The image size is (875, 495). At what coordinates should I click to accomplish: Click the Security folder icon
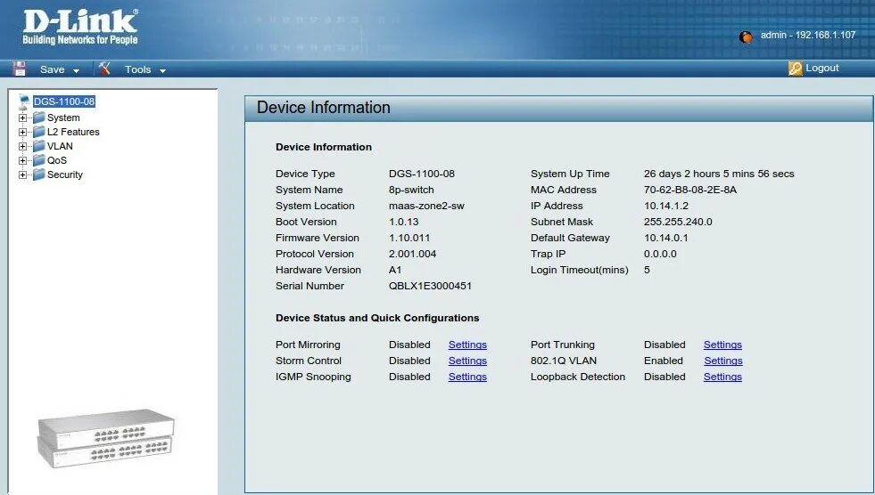coord(38,174)
